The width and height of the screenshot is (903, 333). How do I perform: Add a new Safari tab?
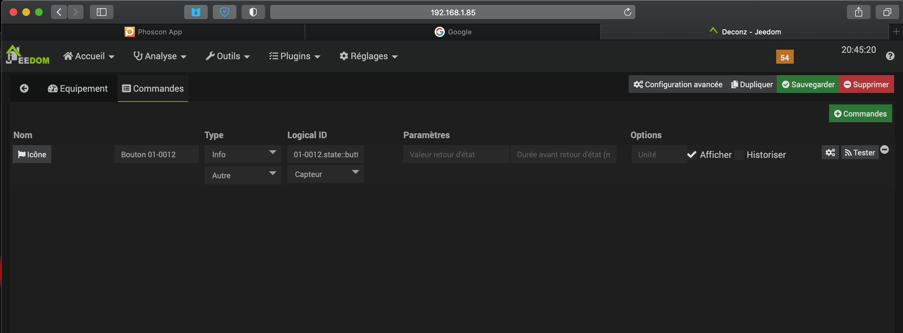tap(896, 32)
